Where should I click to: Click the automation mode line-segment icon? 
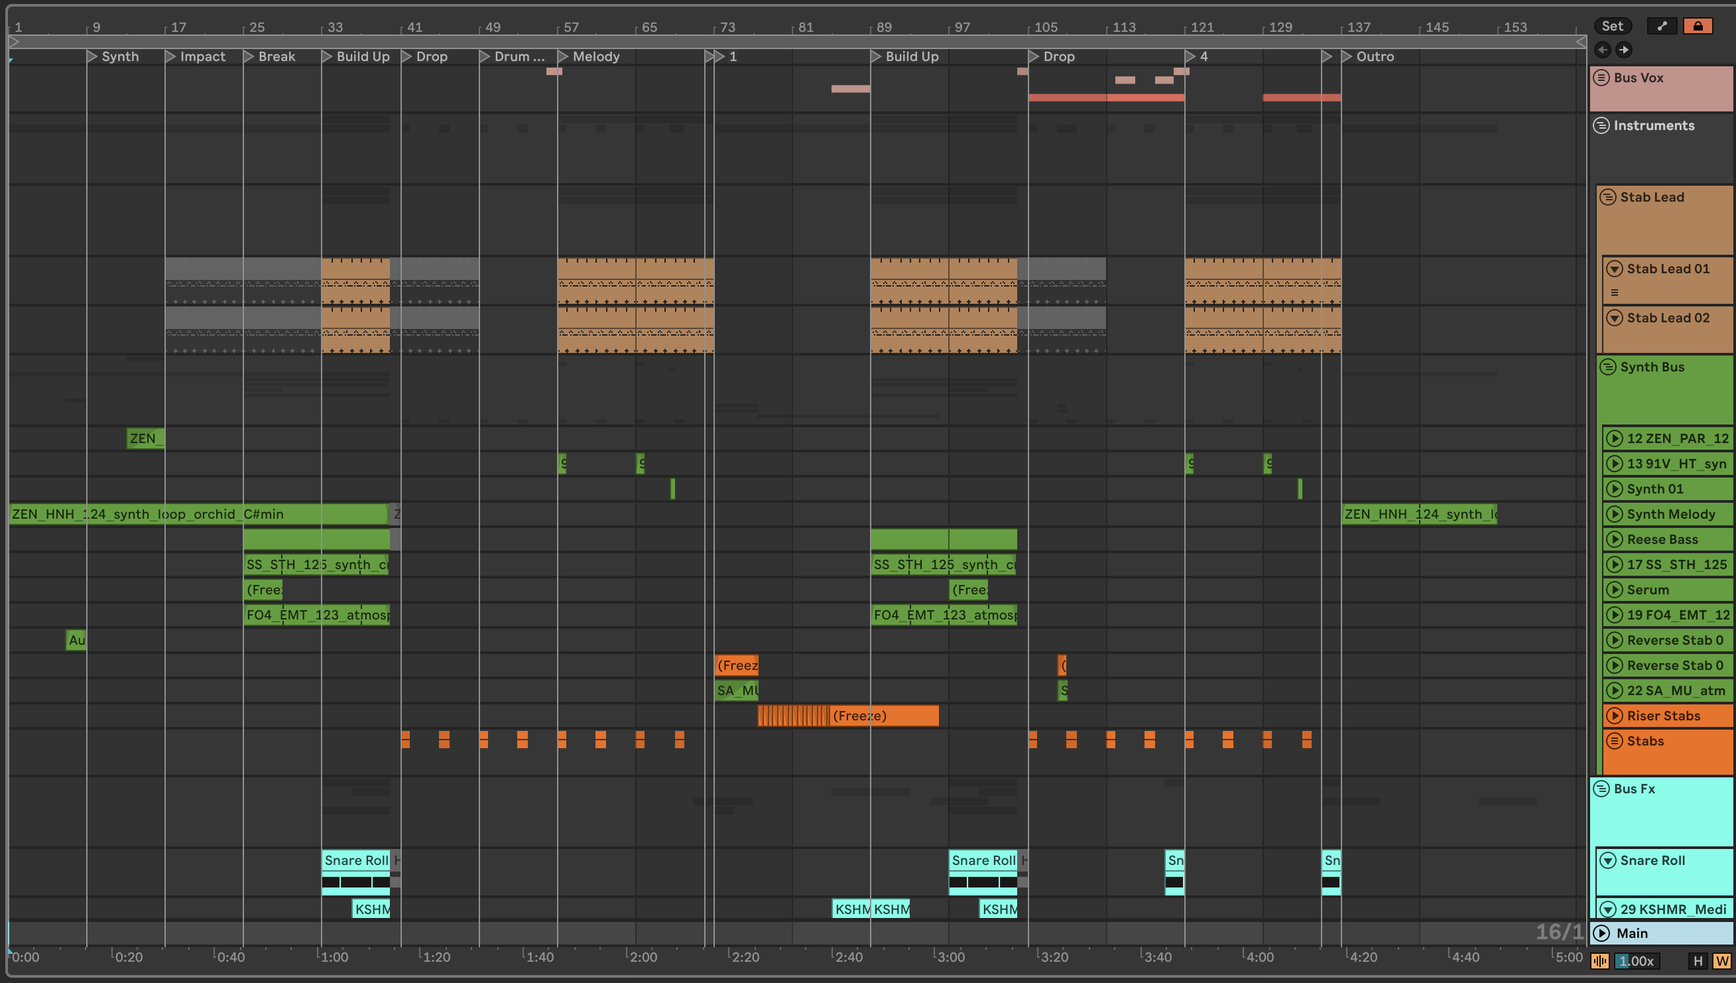coord(1662,27)
